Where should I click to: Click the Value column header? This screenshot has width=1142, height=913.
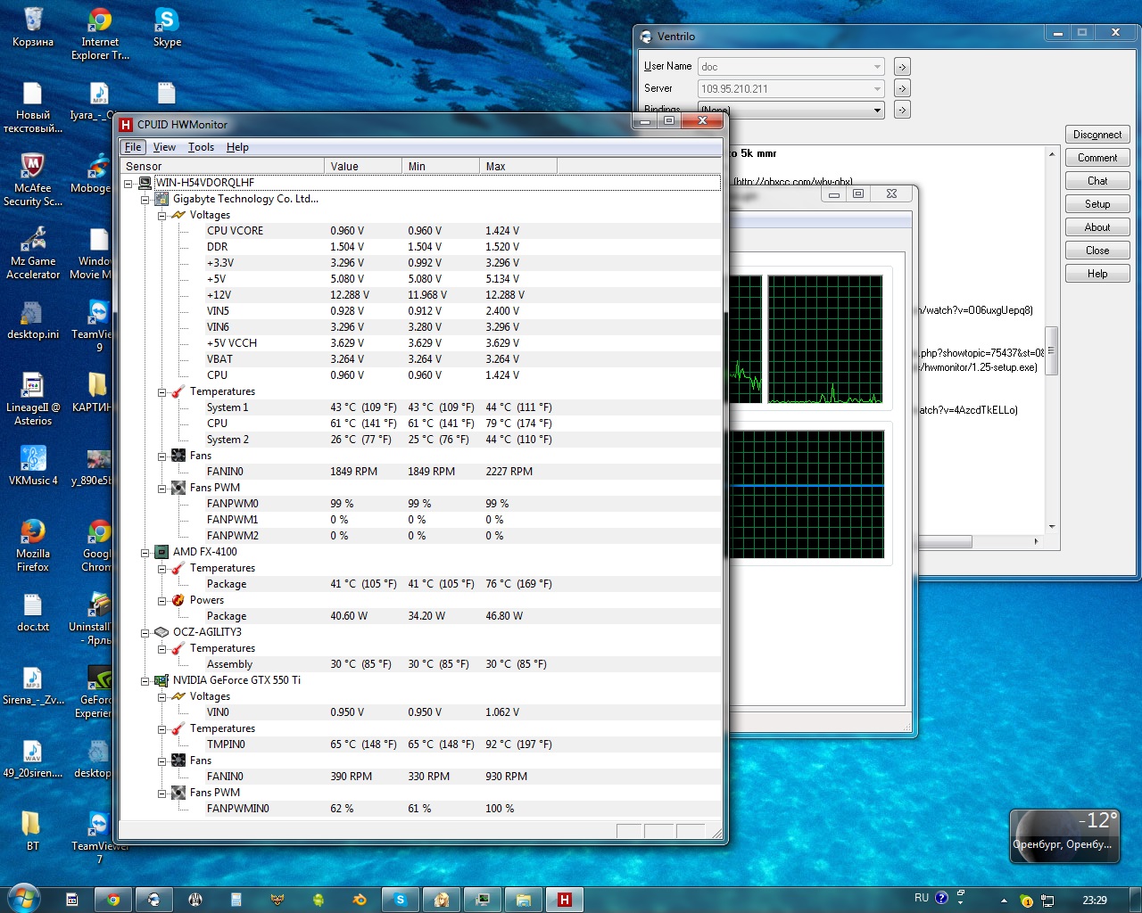coord(363,166)
